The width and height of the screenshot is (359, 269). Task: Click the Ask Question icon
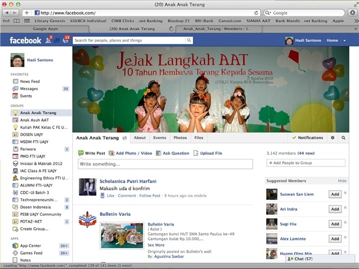click(x=159, y=153)
